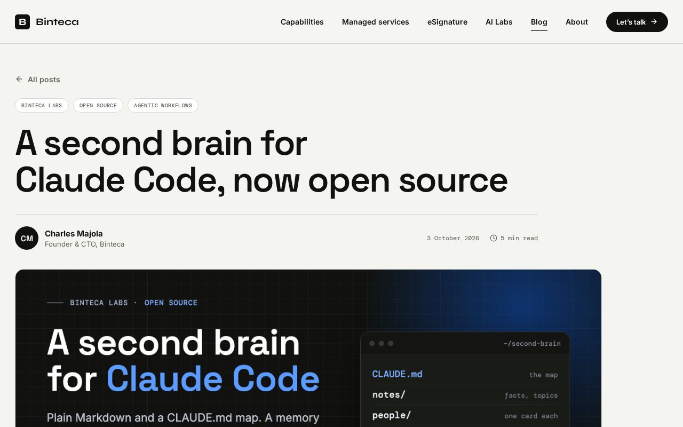Open the Capabilities menu item
The image size is (683, 427).
click(x=302, y=22)
